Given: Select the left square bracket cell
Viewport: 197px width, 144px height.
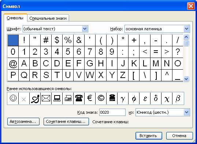Looking at the screenshot, I should click(x=134, y=75).
